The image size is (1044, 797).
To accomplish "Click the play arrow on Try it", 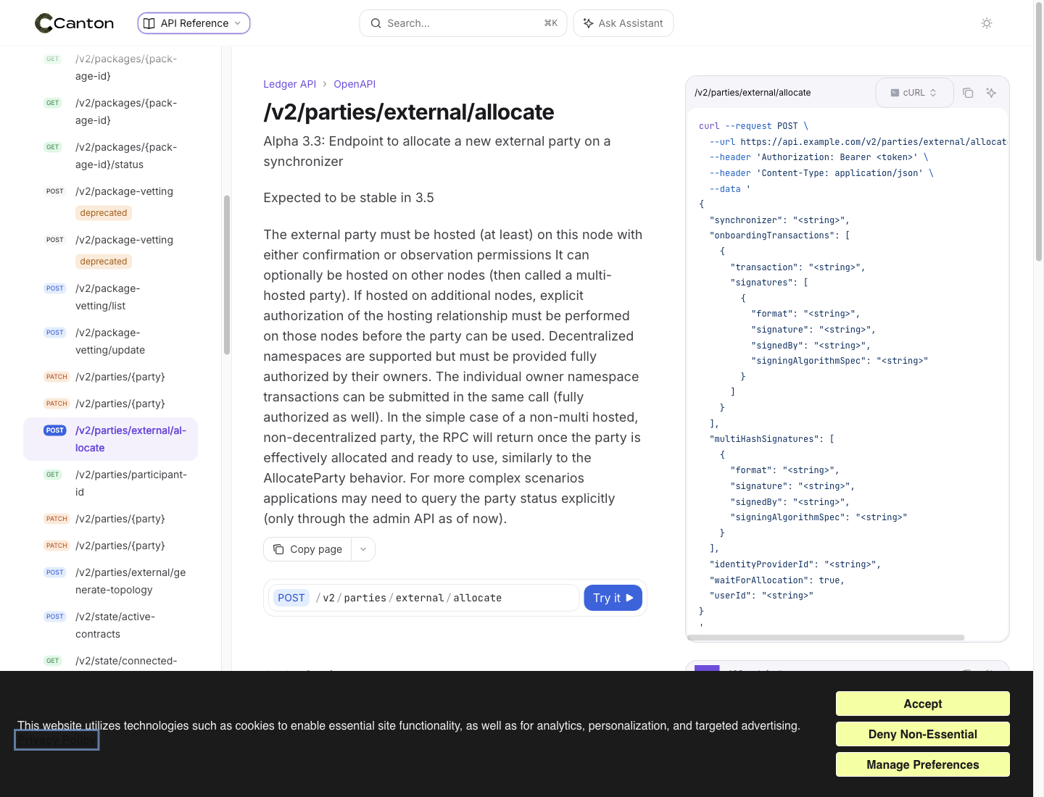I will 630,598.
